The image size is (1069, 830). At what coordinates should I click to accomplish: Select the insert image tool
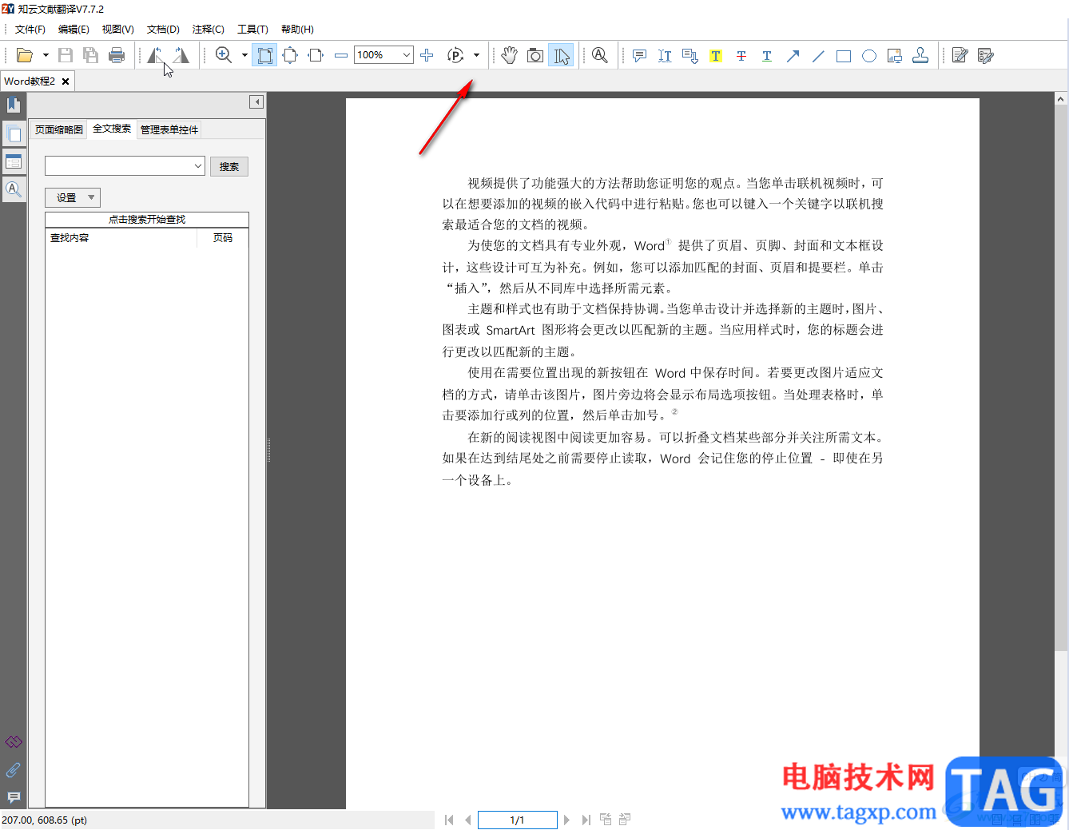tap(895, 55)
